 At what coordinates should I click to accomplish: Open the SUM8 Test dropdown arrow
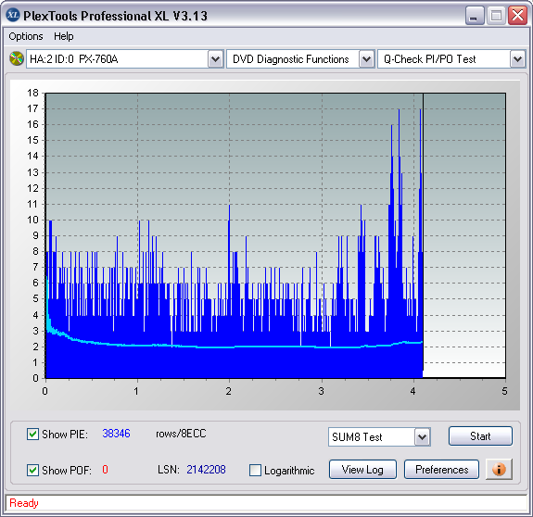coord(423,436)
